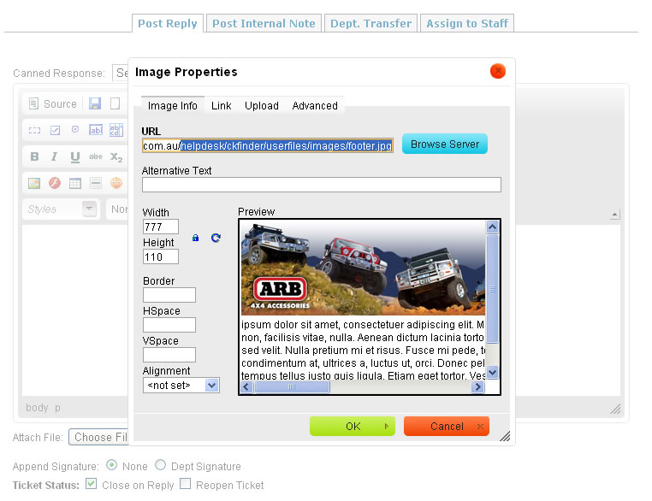
Task: Toggle the lock ratio padlock icon
Action: coord(195,238)
